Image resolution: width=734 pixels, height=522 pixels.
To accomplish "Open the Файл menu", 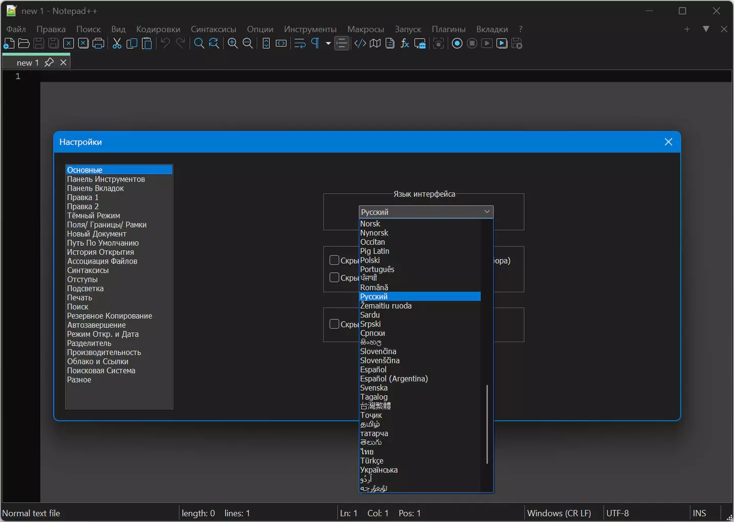I will pyautogui.click(x=16, y=29).
